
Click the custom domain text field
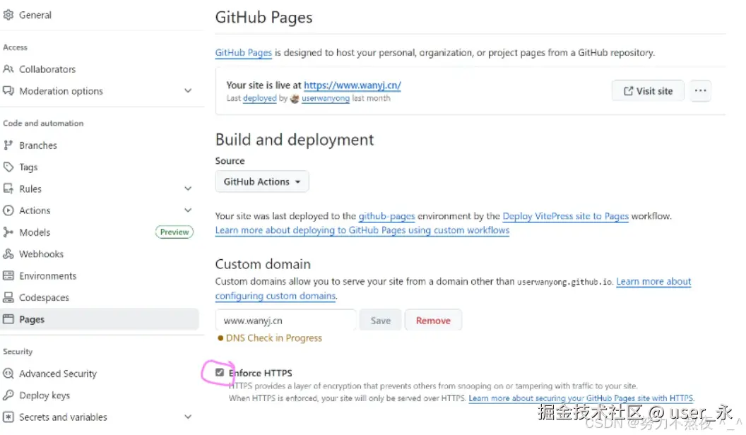click(285, 321)
